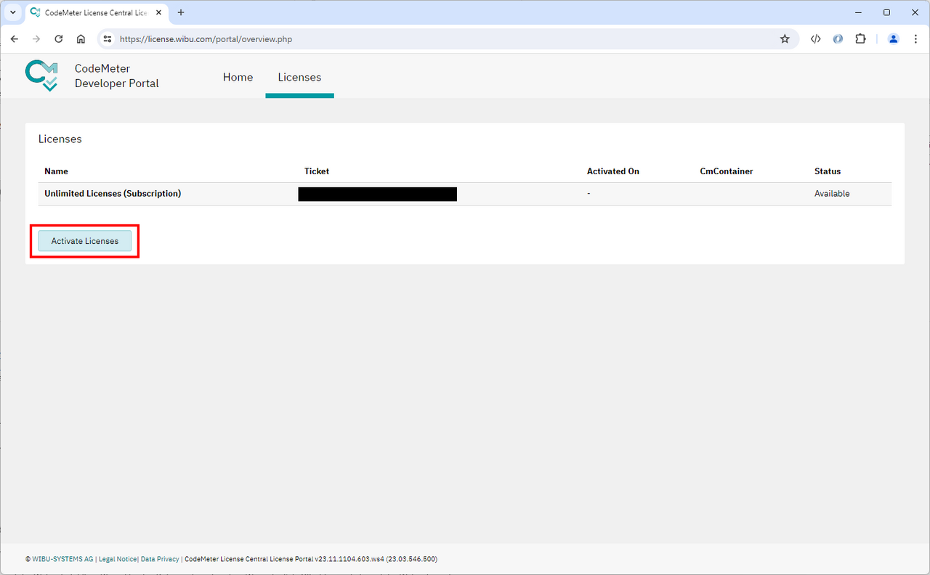This screenshot has width=930, height=575.
Task: Close the CodeMeter License Central tab
Action: 159,12
